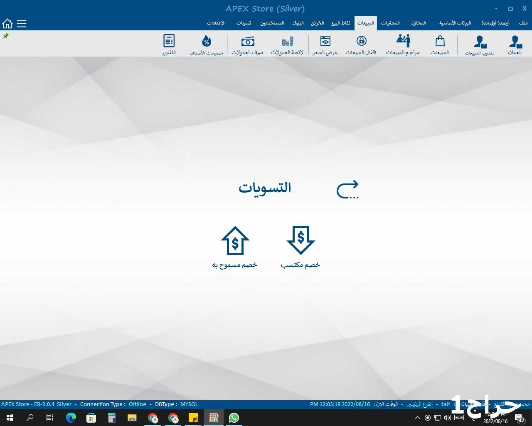Click the اقفال المبيعات lock icon

tap(361, 45)
